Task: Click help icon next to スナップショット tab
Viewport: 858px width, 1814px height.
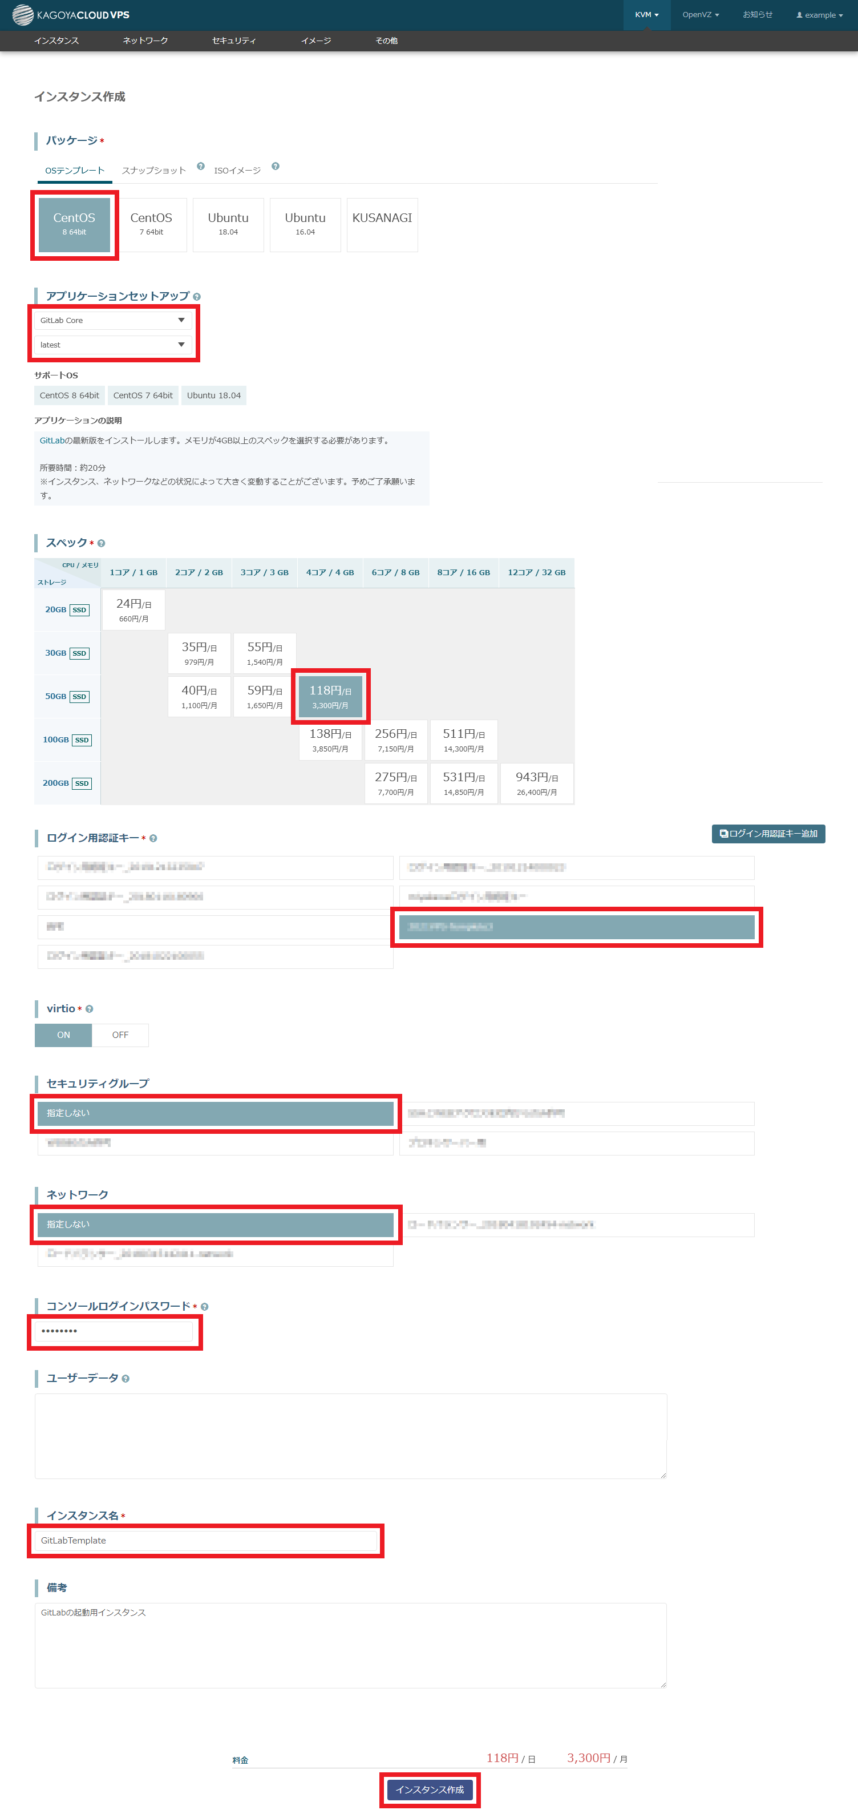Action: [x=201, y=166]
